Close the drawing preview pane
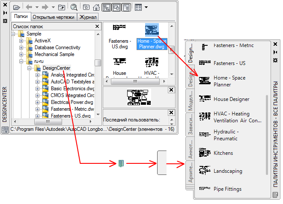The height and width of the screenshot is (204, 283). 171,90
